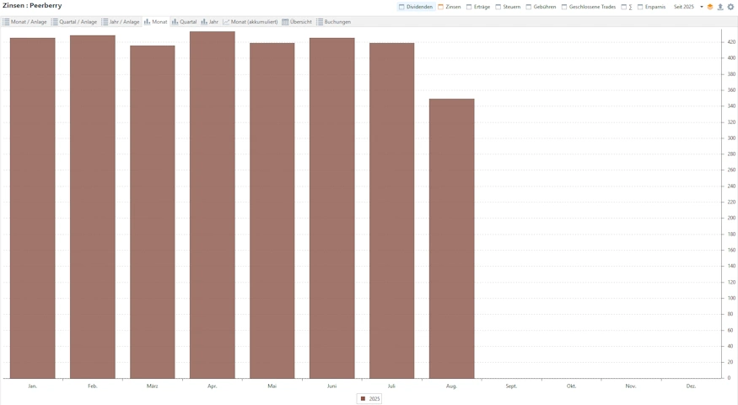The image size is (738, 405).
Task: Switch to Monat / Anlage view
Action: click(x=25, y=22)
